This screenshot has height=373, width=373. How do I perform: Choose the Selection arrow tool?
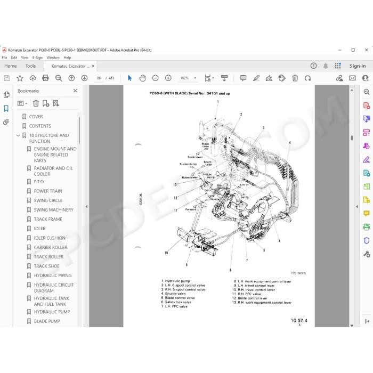129,78
